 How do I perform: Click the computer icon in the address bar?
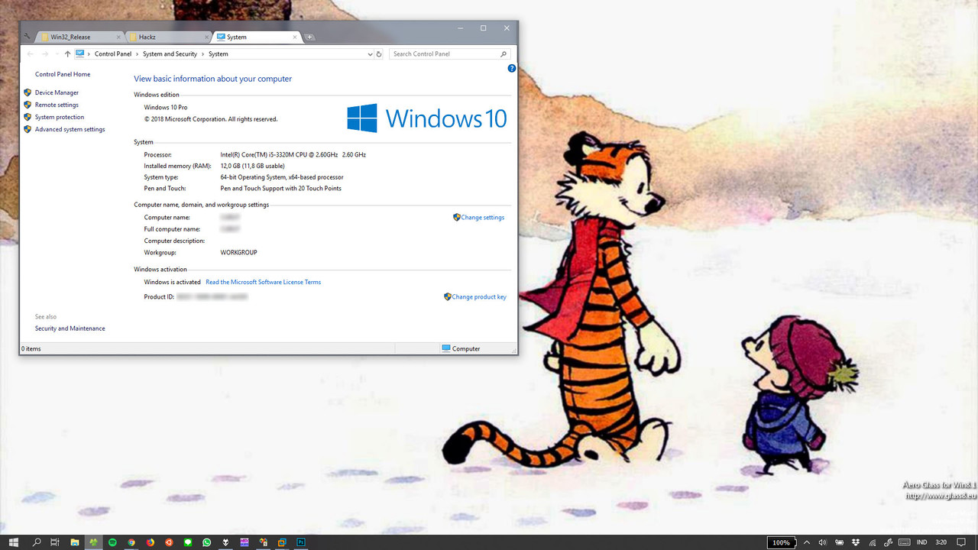tap(80, 54)
